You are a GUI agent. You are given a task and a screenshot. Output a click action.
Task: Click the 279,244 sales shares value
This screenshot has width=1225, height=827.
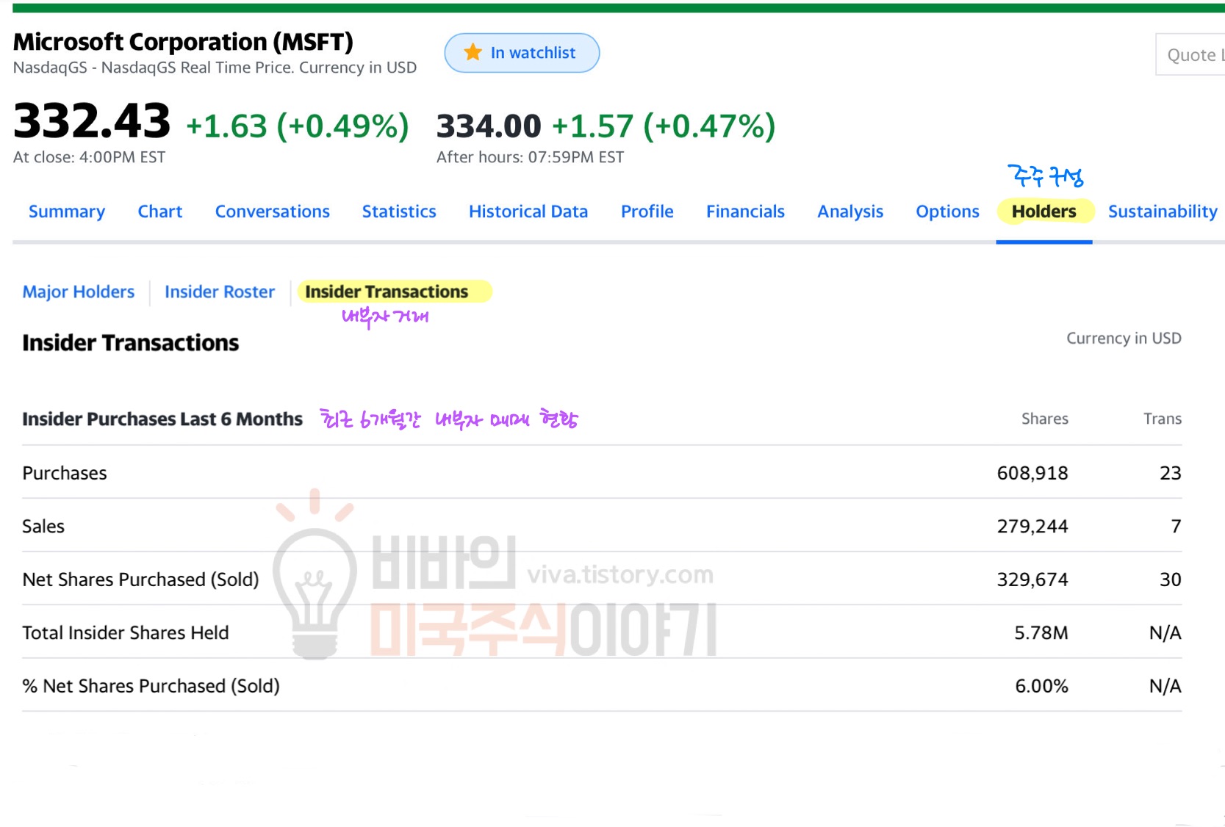click(1032, 527)
